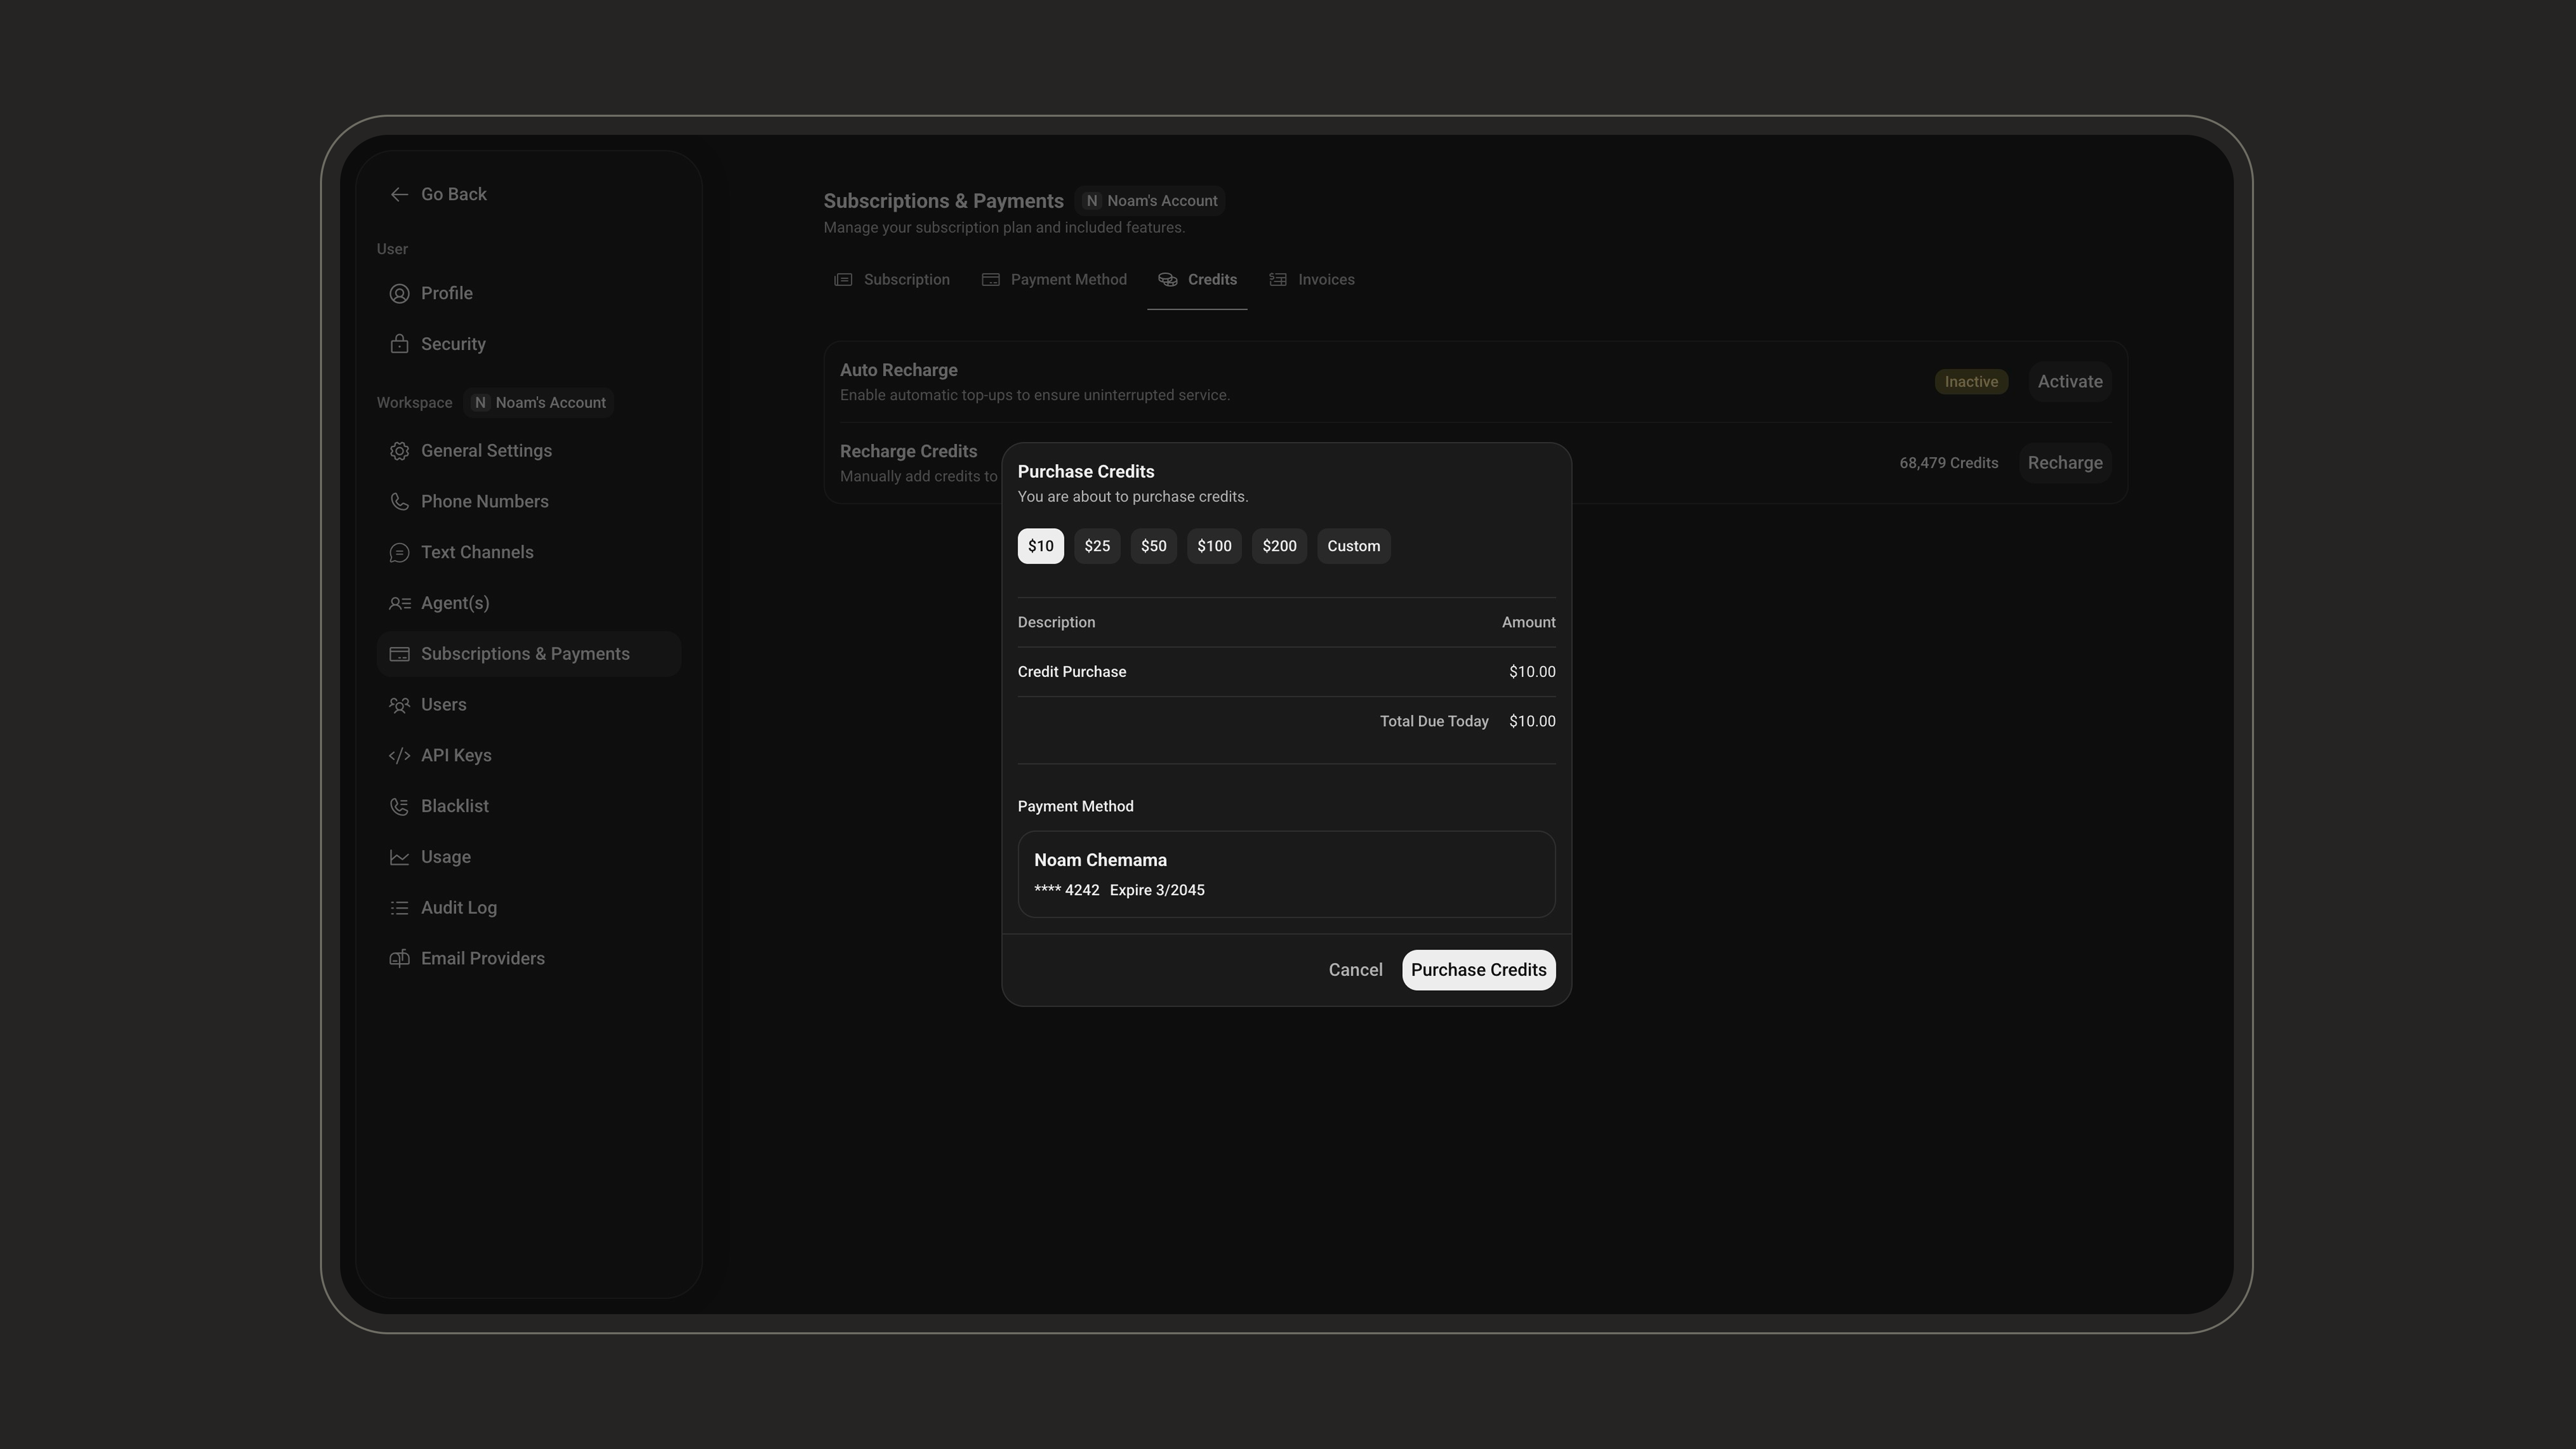Click the 68,479 Credits balance

click(1948, 463)
